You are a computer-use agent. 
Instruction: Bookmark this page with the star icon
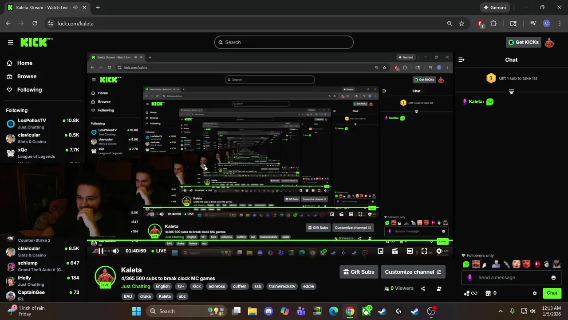click(x=461, y=24)
